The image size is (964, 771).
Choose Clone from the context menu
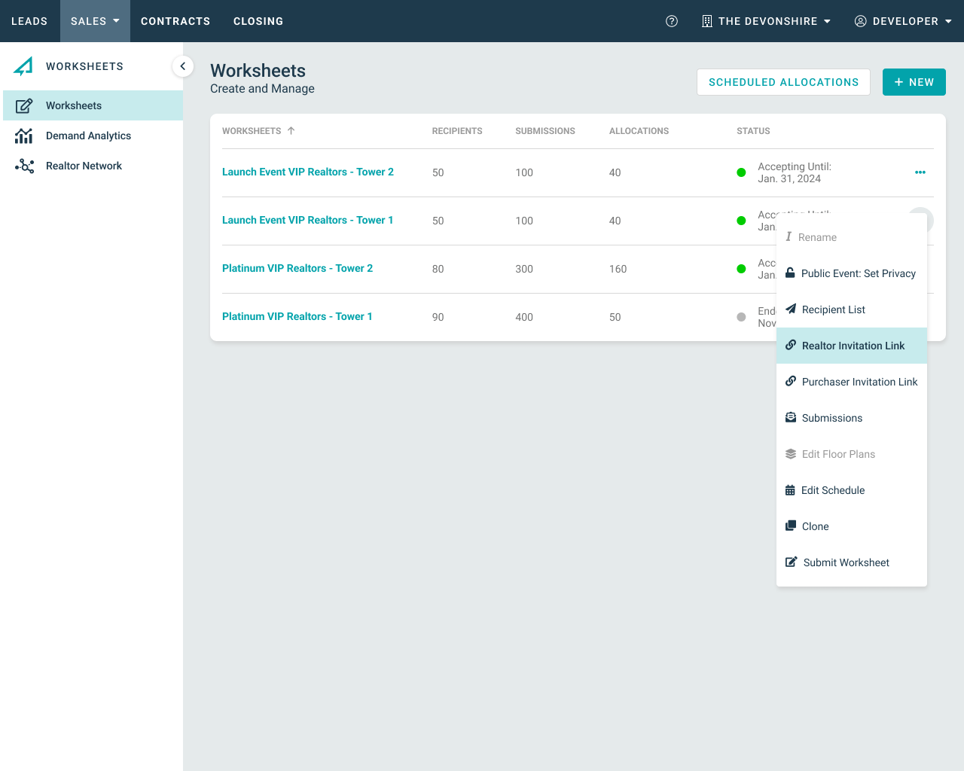[x=815, y=526]
